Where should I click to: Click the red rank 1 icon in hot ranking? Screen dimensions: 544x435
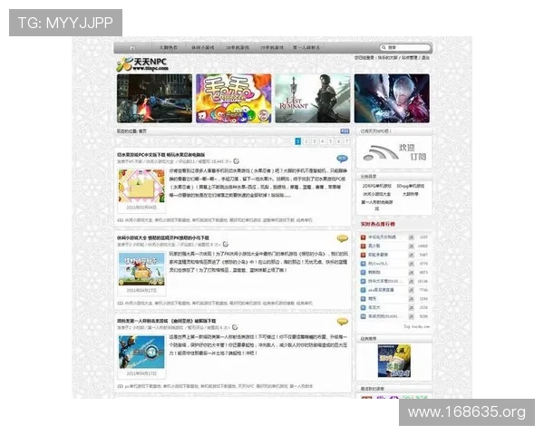363,237
